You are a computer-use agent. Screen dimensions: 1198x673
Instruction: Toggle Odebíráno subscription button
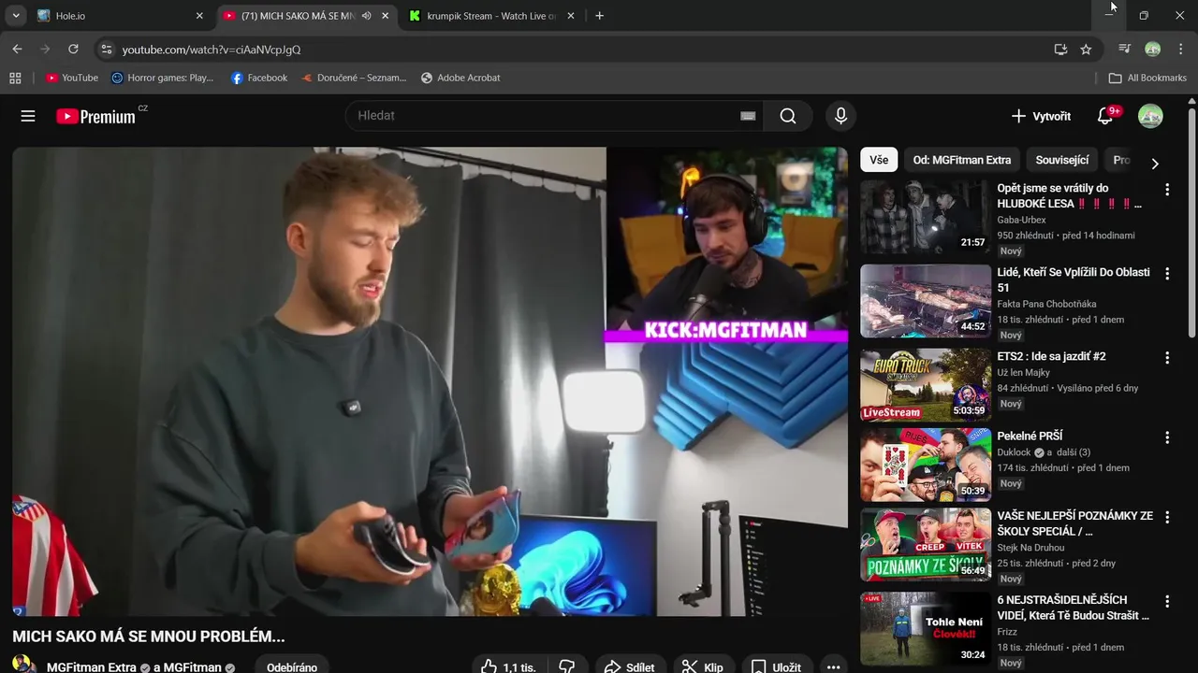(x=292, y=666)
